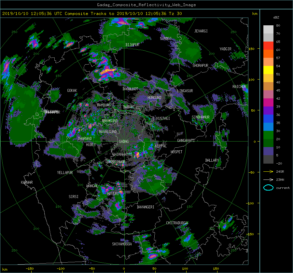
Task: Click the HOSPET city label
Action: point(176,152)
